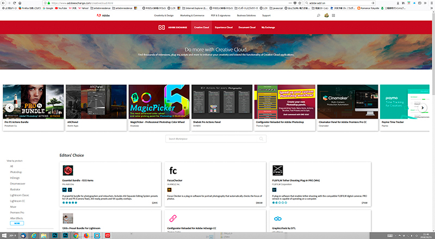
Task: Open the FUJIFILM Tether Shooting Plug-in title
Action: click(x=296, y=181)
